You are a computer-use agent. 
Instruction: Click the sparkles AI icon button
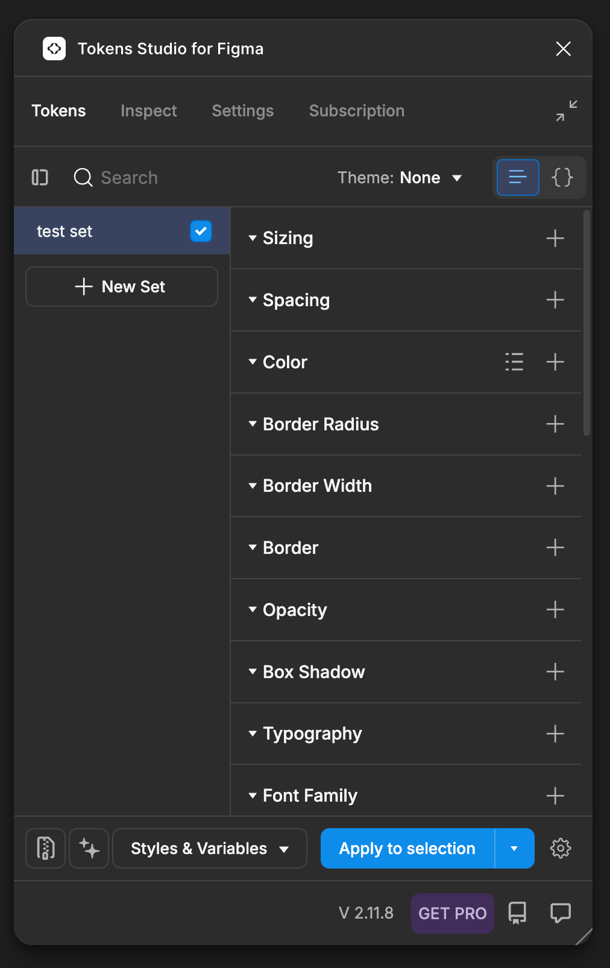coord(89,848)
